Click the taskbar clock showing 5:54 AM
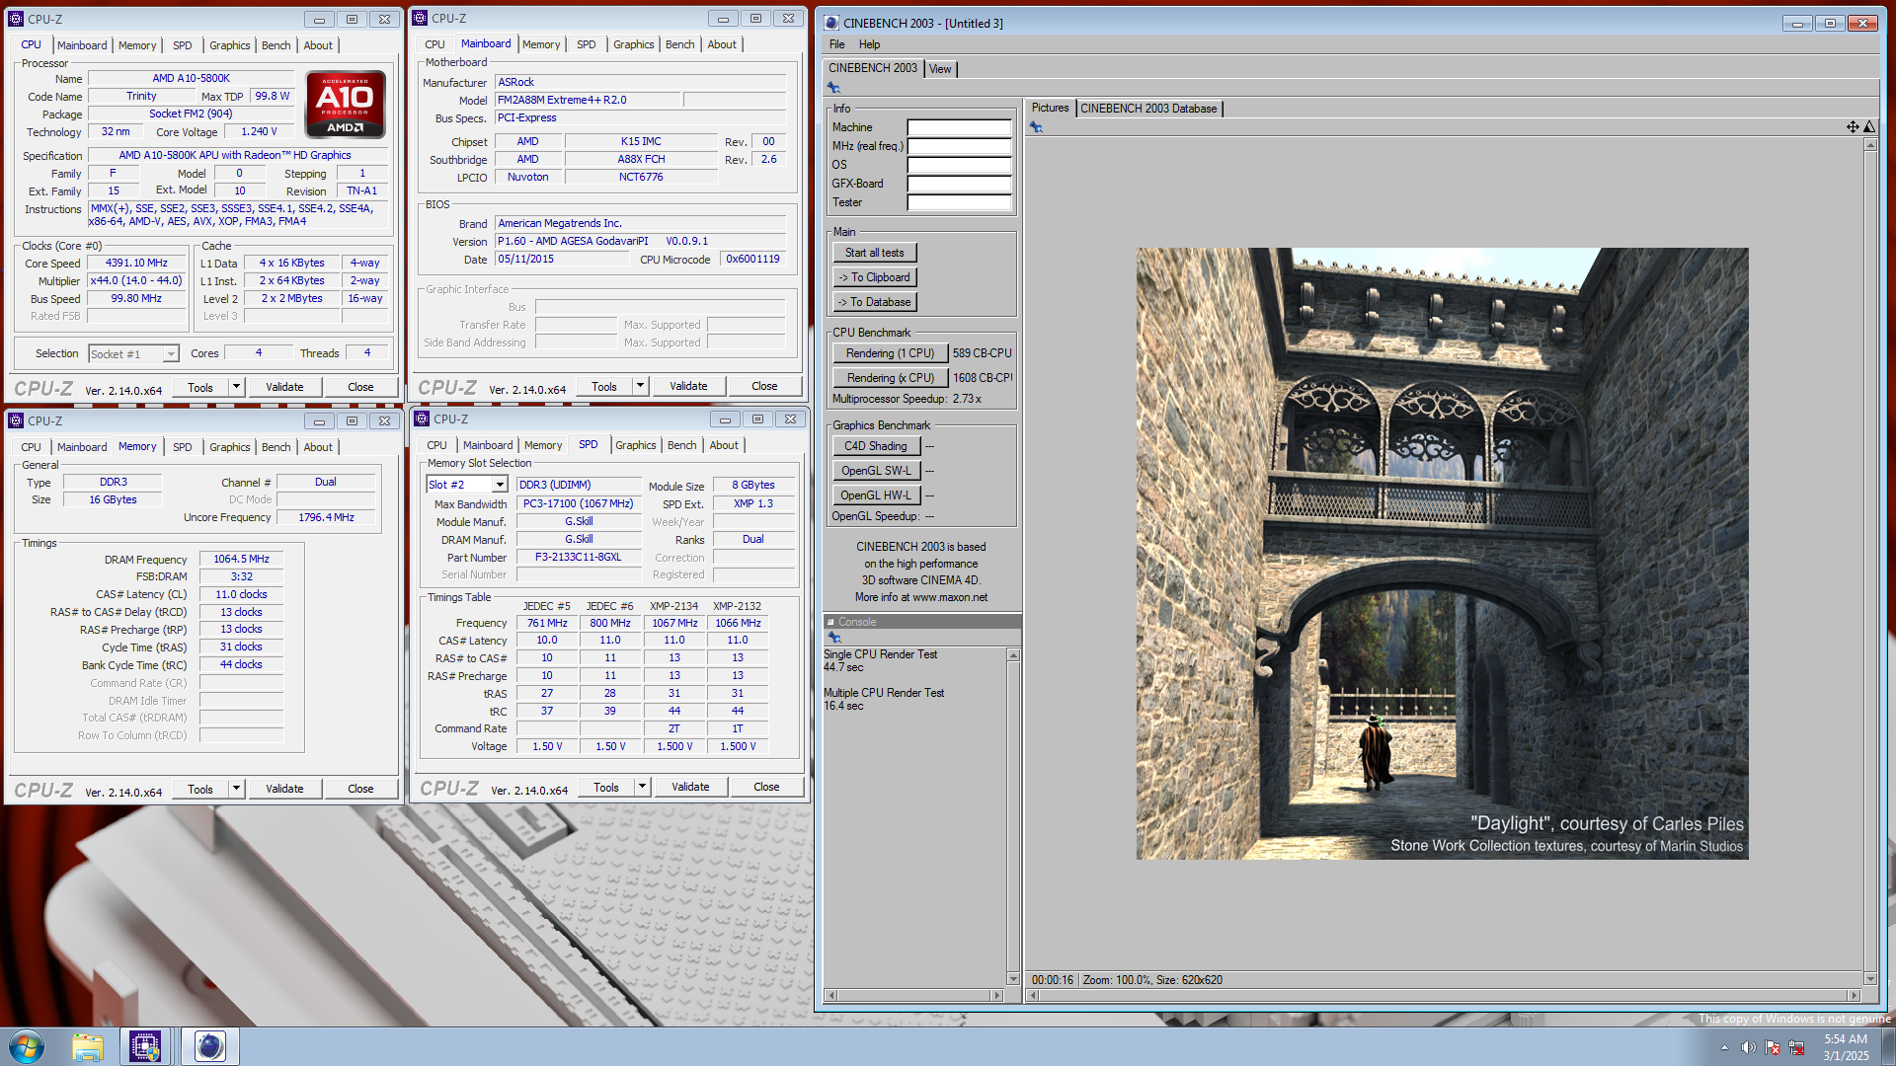This screenshot has height=1066, width=1896. tap(1845, 1047)
